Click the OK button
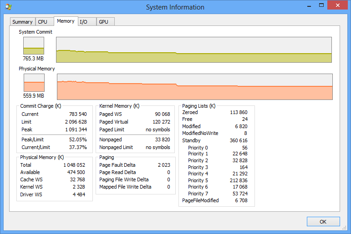Screen dimensions: 351x234 pos(323,221)
